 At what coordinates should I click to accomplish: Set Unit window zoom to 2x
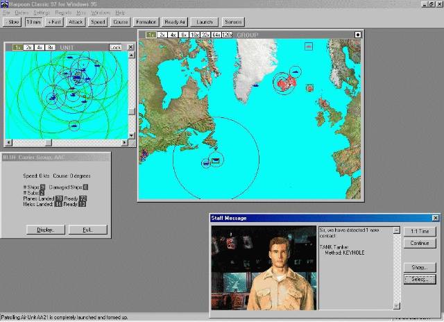pos(28,47)
